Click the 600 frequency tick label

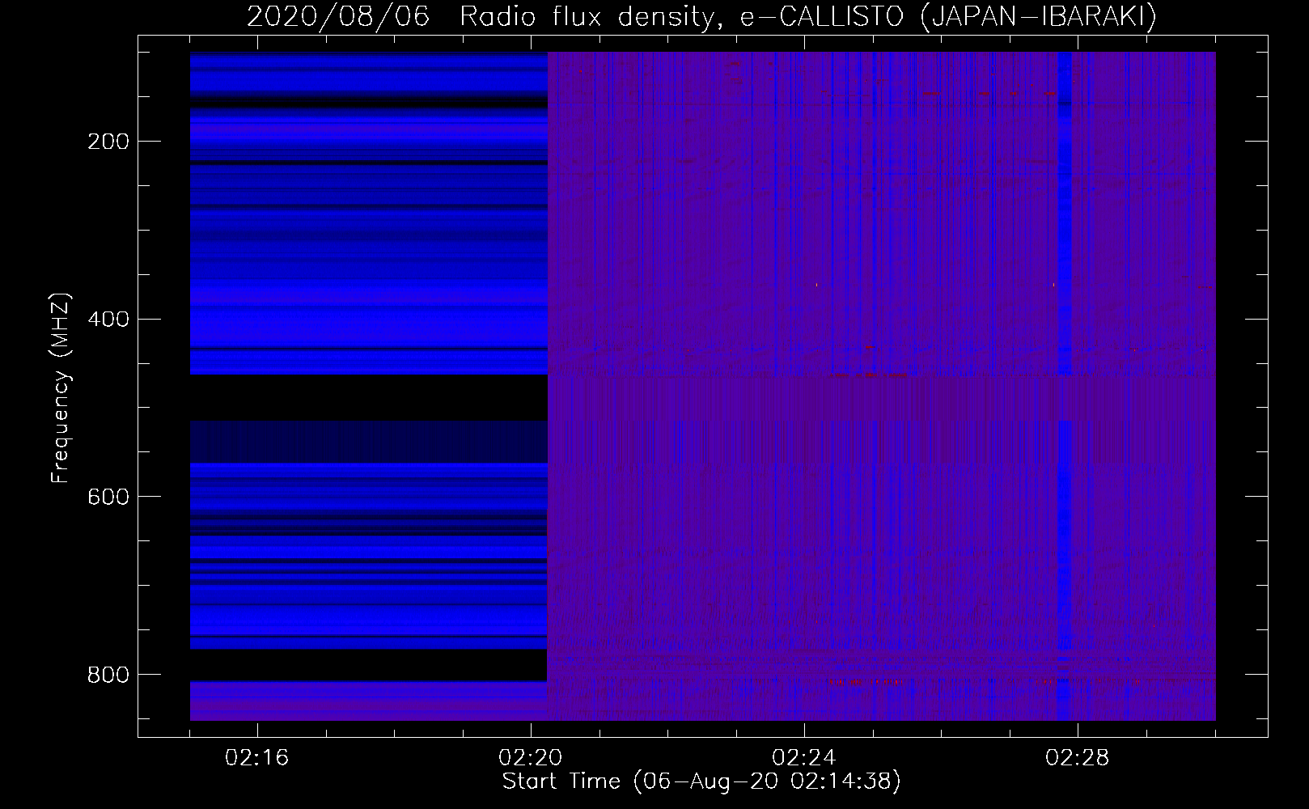pos(108,496)
